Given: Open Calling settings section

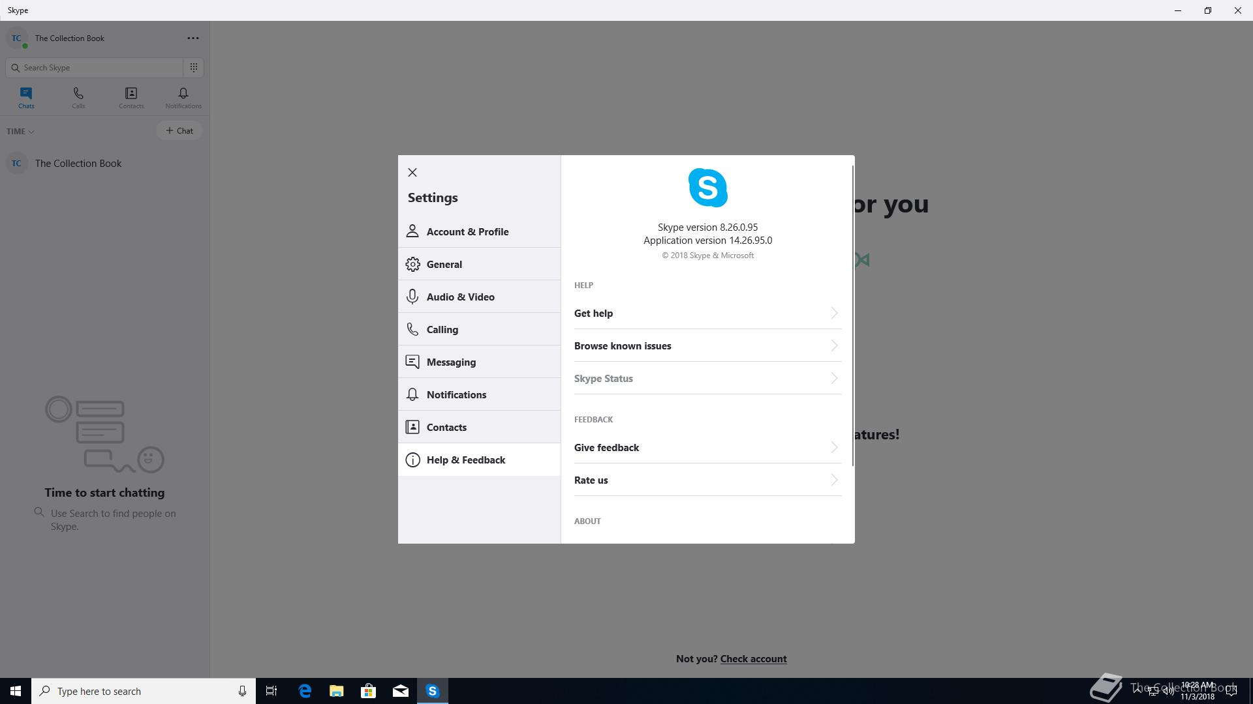Looking at the screenshot, I should pos(480,329).
